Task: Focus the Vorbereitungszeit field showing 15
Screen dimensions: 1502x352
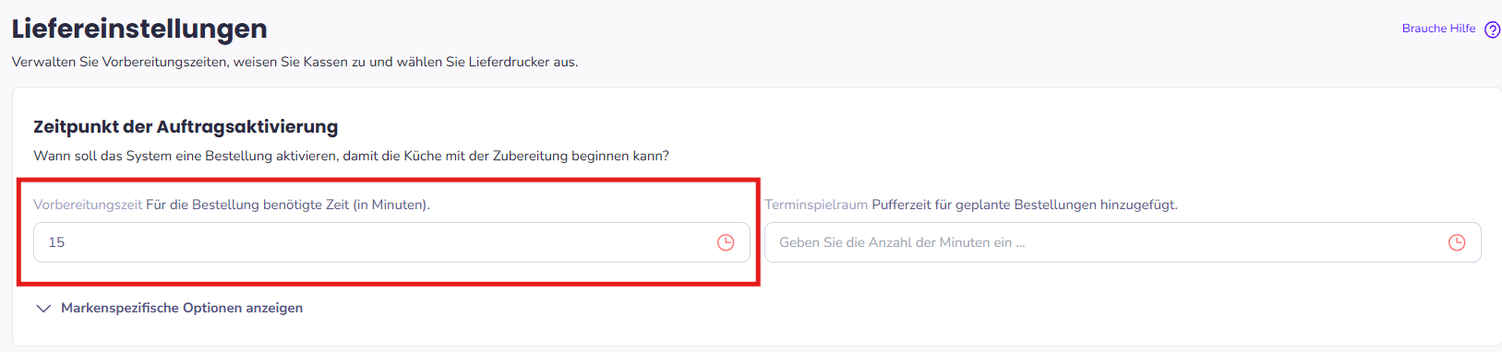Action: pyautogui.click(x=391, y=242)
